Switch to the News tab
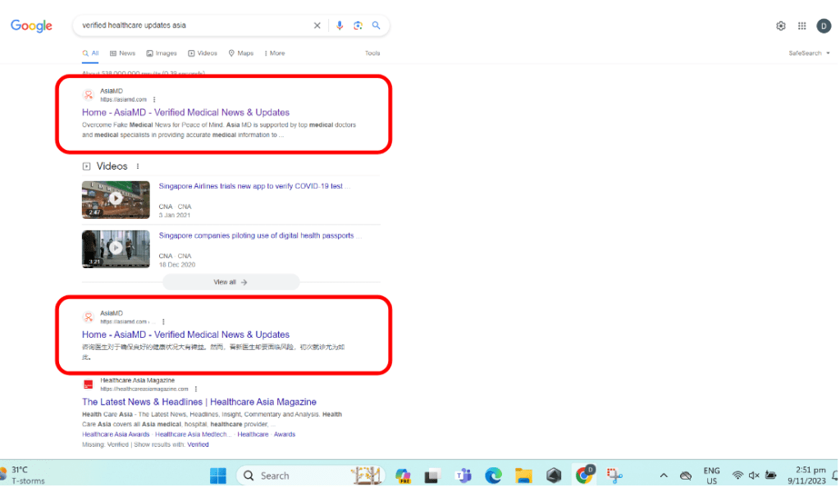Viewport: 840px width, 487px height. point(122,53)
